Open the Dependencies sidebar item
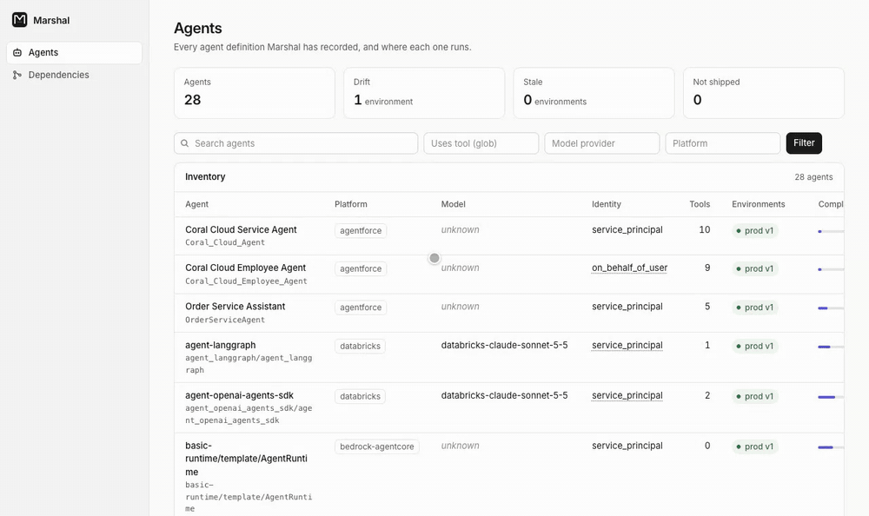 pos(74,75)
